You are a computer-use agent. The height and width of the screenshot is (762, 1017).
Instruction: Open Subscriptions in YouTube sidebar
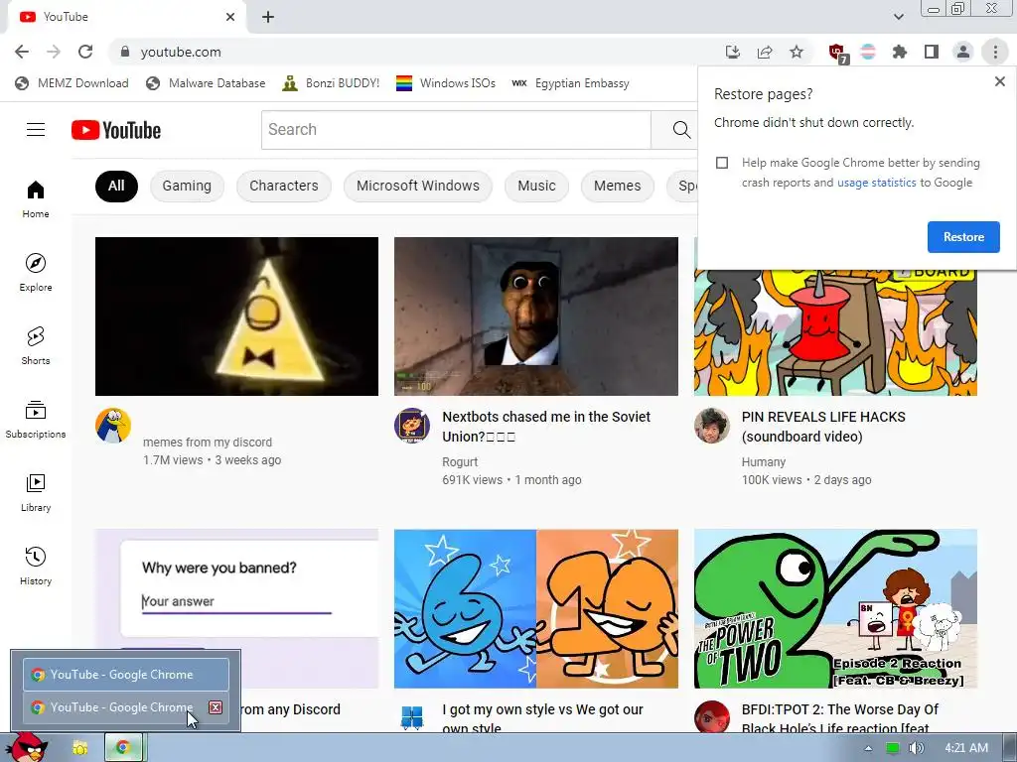[x=36, y=420]
